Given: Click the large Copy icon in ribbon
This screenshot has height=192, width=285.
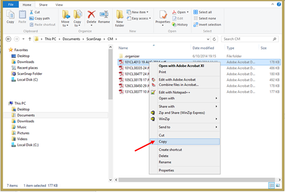Looking at the screenshot, I should [x=10, y=17].
